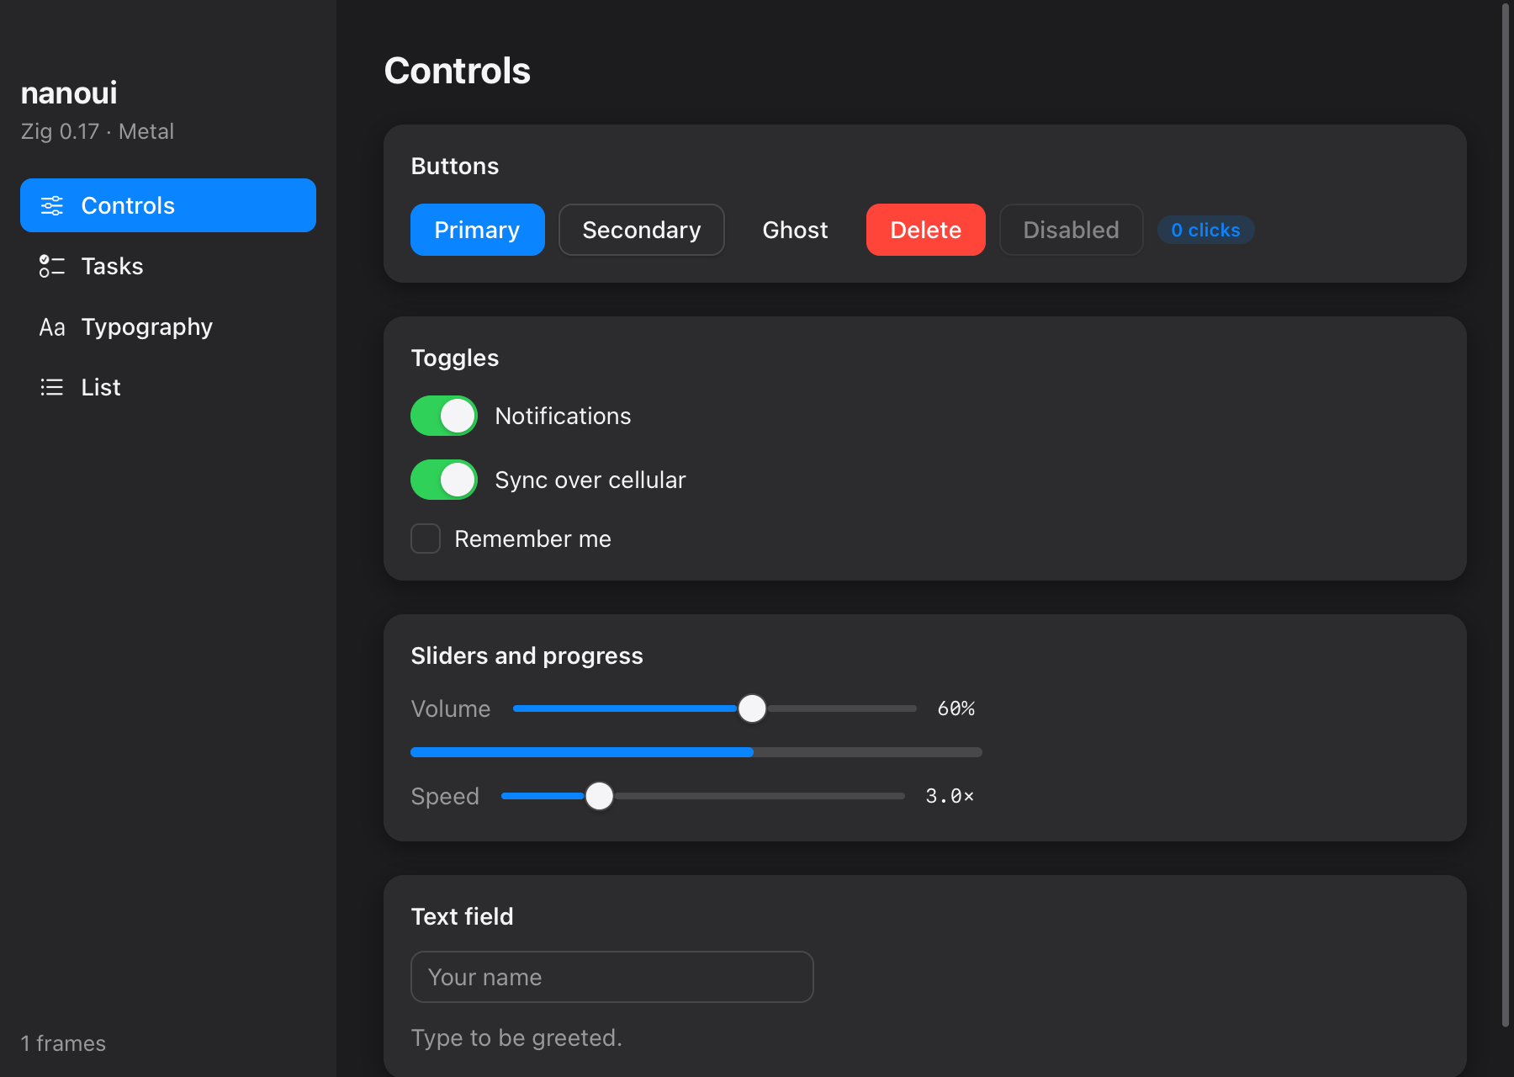This screenshot has width=1514, height=1077.
Task: Click the red Delete button
Action: 926,230
